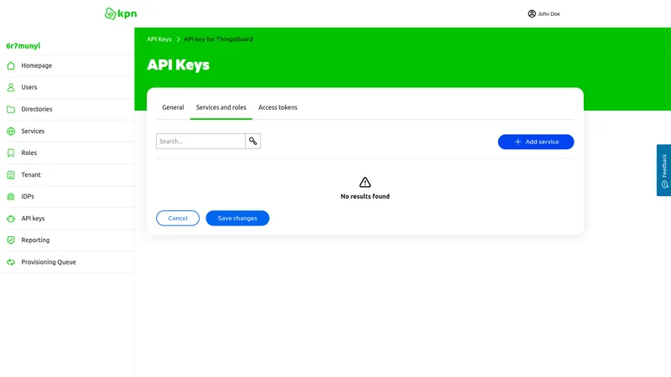Click the Roles bookmark icon

(11, 152)
